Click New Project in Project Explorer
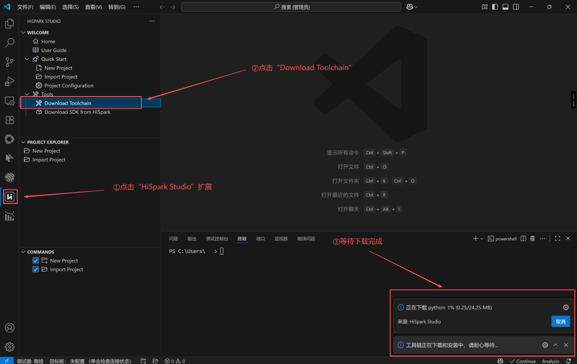This screenshot has width=577, height=364. 46,151
